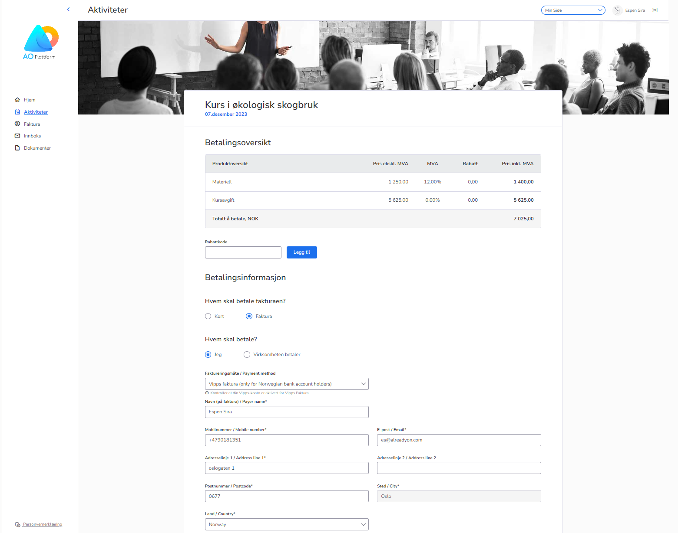Click the 1 250,00 price cell
This screenshot has width=678, height=533.
[x=398, y=182]
